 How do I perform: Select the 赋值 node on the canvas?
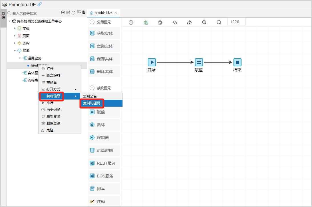tap(199, 62)
